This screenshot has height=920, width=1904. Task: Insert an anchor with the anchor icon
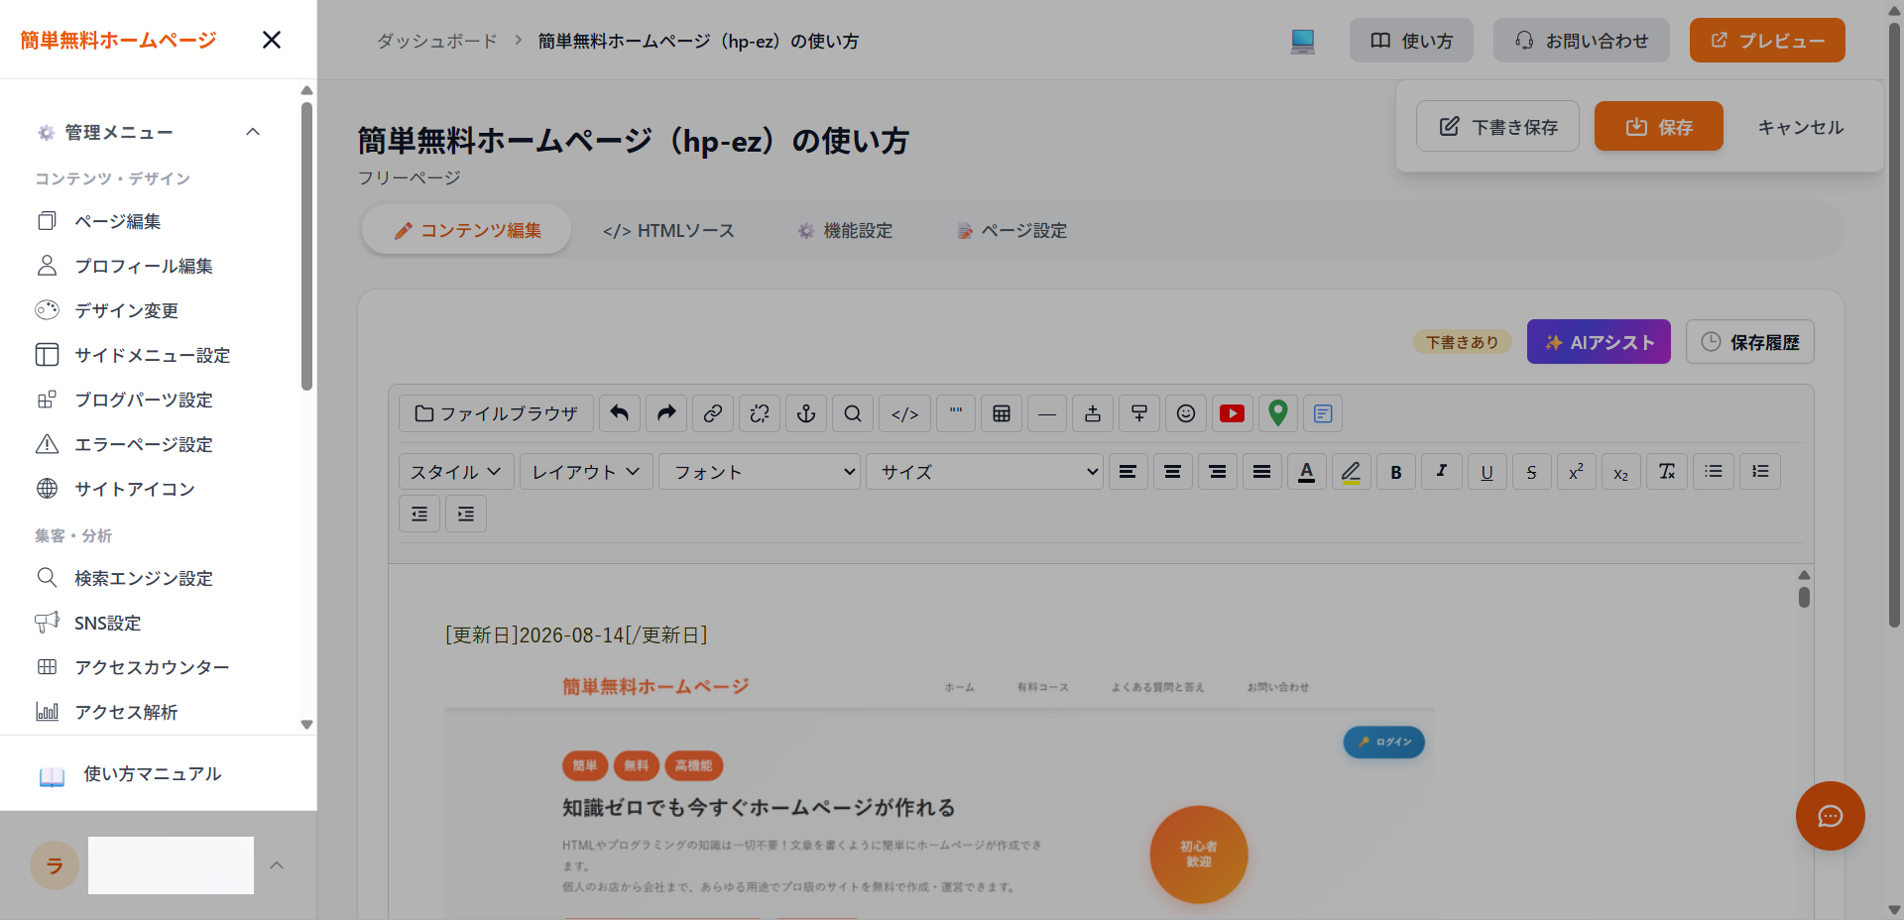806,413
